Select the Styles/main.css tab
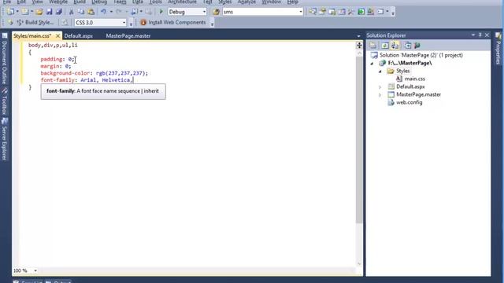 tap(32, 36)
